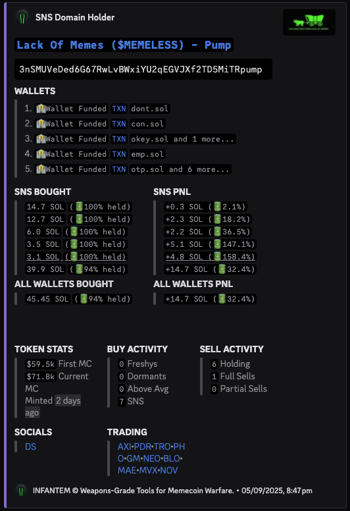Screen dimensions: 350x511
Task: Click the battery emoji beside 94% held in SNS Bought
Action: [79, 269]
